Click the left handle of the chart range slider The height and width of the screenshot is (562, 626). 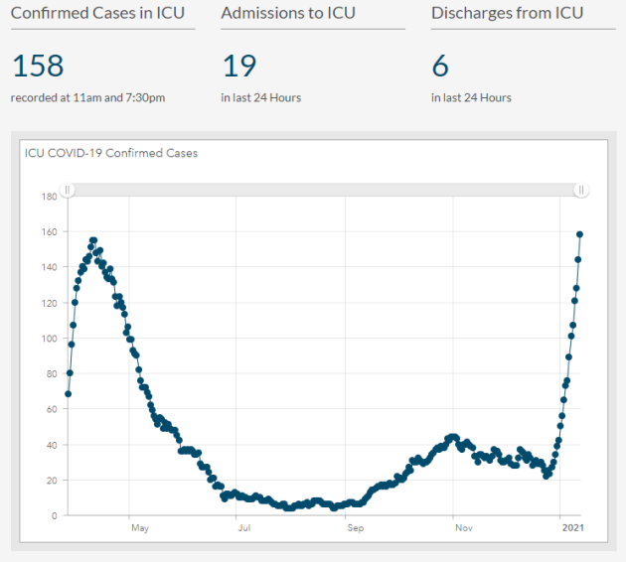point(68,190)
